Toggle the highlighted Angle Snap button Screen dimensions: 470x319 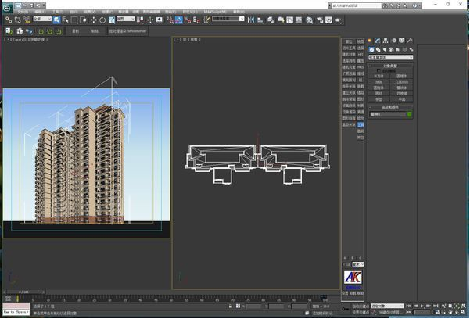pos(178,20)
